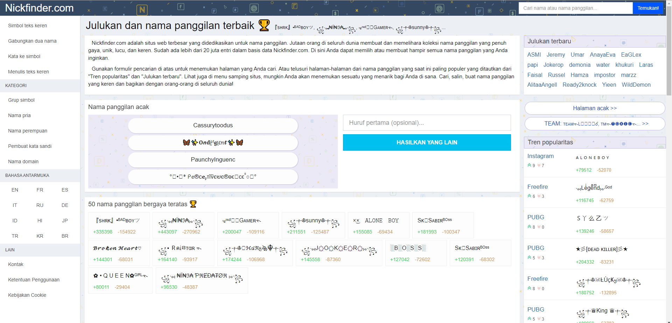Image resolution: width=672 pixels, height=323 pixels.
Task: Select Nama perempuan category in sidebar
Action: tap(27, 131)
